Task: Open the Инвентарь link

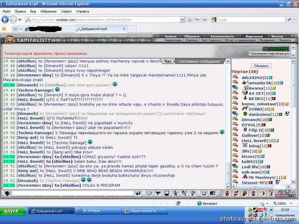Action: tap(173, 40)
